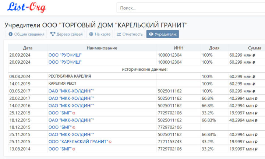Click the Доля column header
Image resolution: width=265 pixels, height=159 pixels.
(214, 48)
